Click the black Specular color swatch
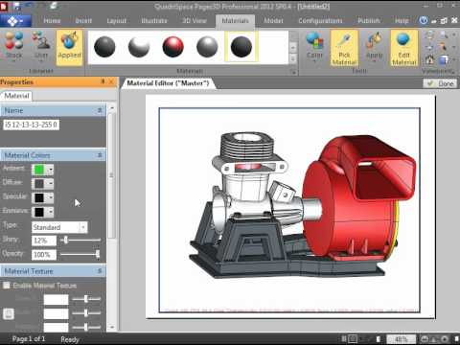The height and width of the screenshot is (345, 460). tap(39, 197)
